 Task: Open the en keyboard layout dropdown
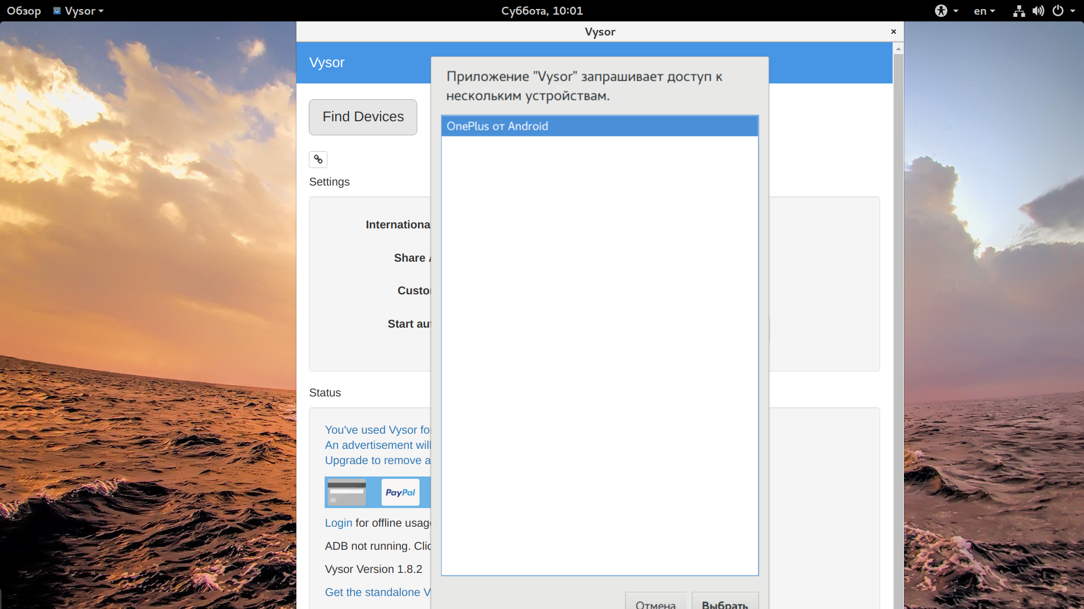984,11
